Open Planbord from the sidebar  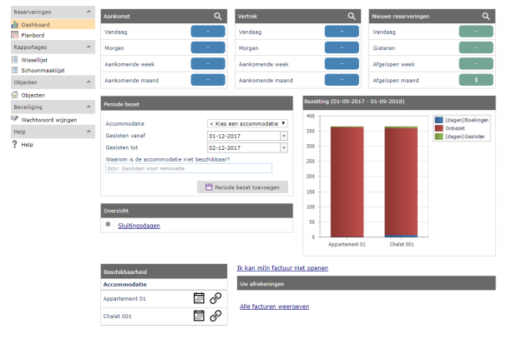pos(33,35)
